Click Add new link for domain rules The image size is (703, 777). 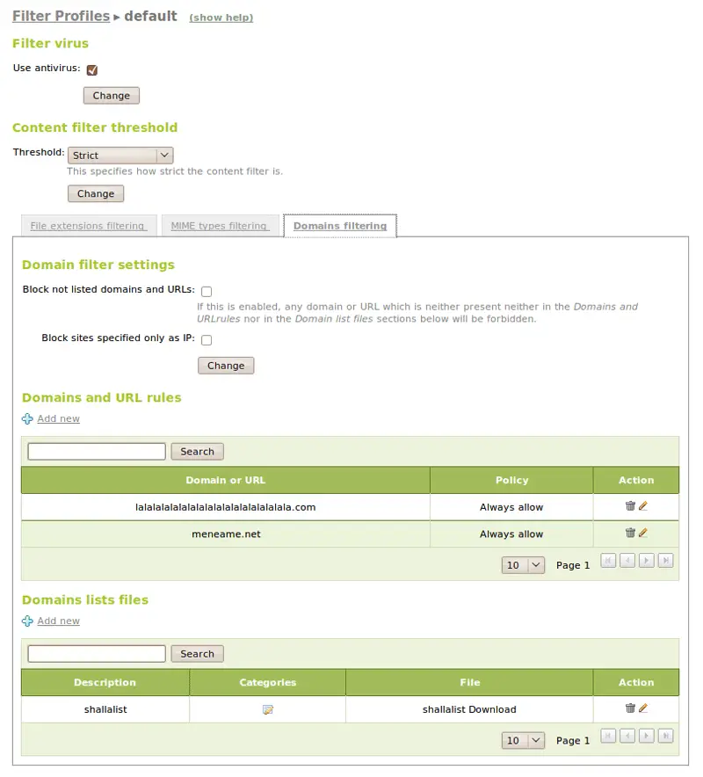point(59,418)
